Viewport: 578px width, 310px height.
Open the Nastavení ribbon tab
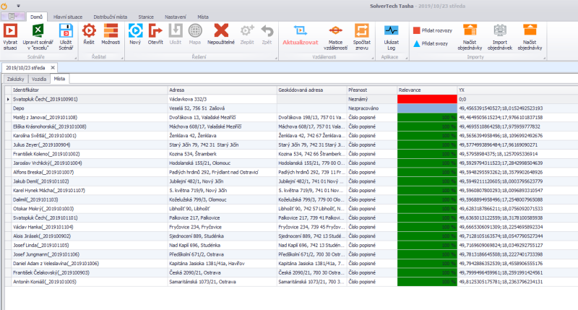[176, 17]
